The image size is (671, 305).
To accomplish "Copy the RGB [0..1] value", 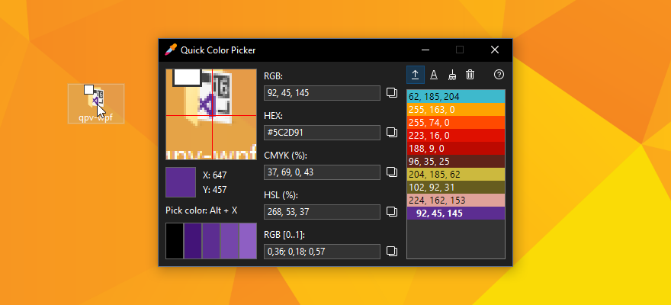I will (392, 251).
